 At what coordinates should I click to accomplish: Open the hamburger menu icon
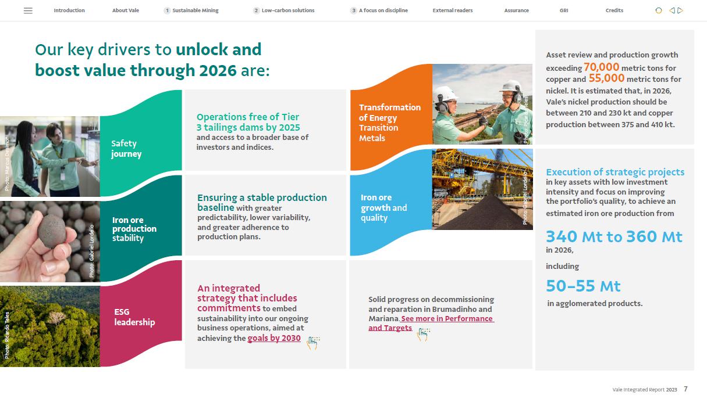[x=28, y=10]
